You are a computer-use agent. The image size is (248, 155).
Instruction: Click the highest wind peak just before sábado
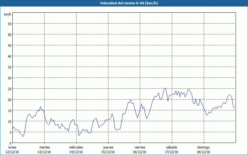click(165, 88)
